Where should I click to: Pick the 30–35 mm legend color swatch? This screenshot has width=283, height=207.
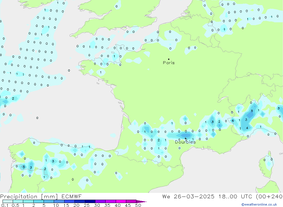(x=100, y=201)
